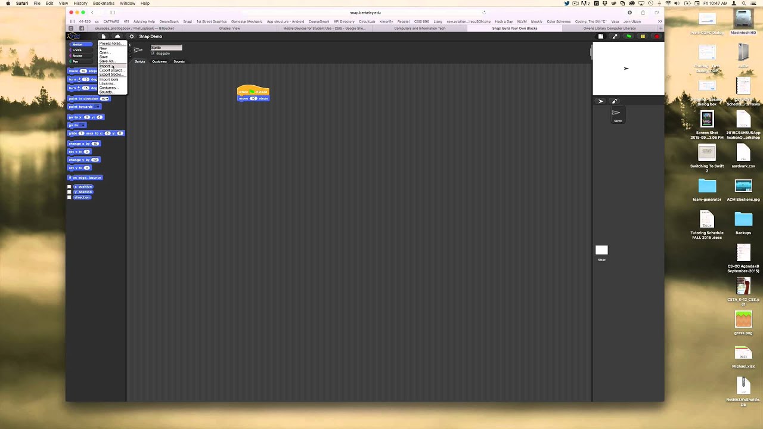763x429 pixels.
Task: Open grass.png on the desktop
Action: [743, 322]
